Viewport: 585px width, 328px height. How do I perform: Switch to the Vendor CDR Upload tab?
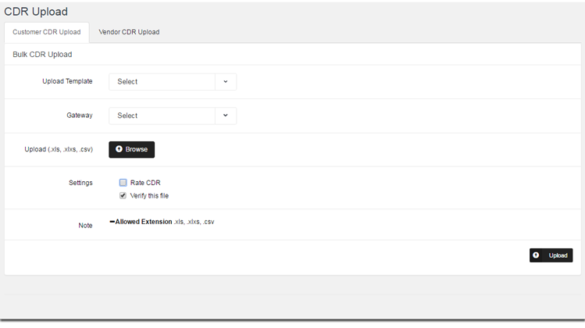(x=129, y=32)
